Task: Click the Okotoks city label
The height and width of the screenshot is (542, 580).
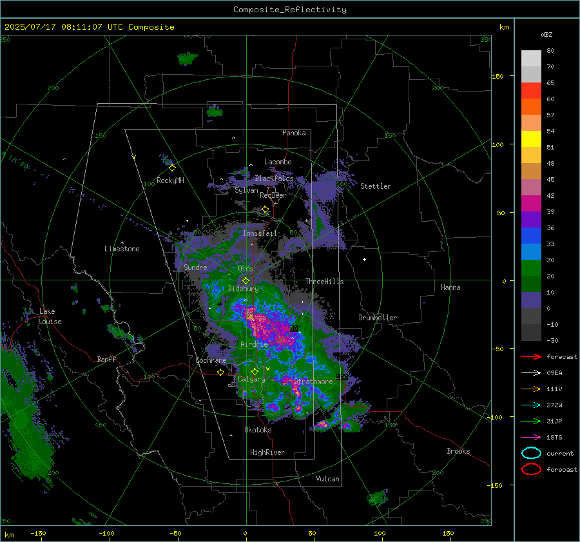Action: 258,430
